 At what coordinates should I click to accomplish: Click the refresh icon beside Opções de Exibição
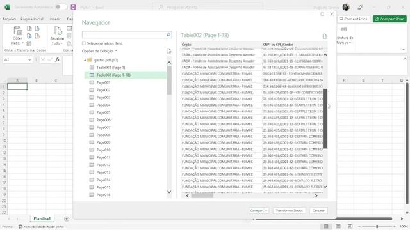tap(168, 51)
